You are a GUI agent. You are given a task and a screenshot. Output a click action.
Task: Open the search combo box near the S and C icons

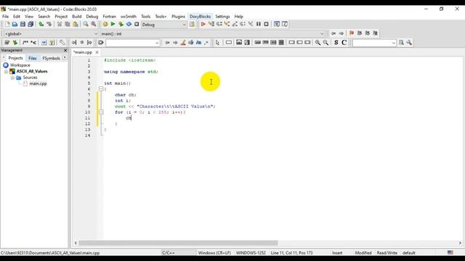(374, 43)
